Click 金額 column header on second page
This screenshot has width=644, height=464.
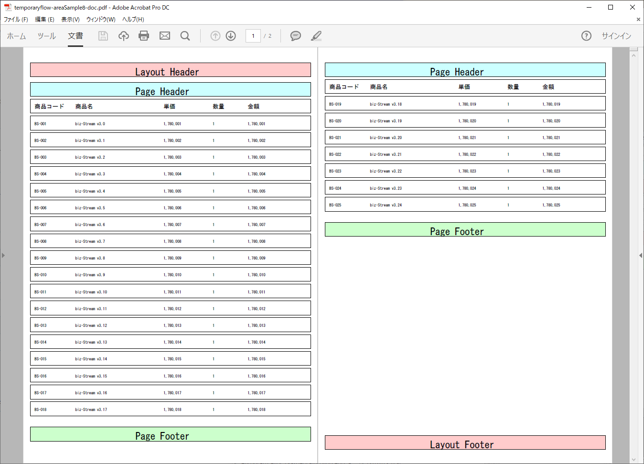pyautogui.click(x=548, y=87)
